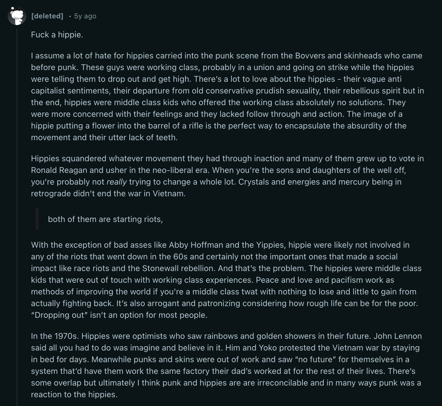
Task: Click the vertical bar of the blockquote
Action: tap(37, 219)
